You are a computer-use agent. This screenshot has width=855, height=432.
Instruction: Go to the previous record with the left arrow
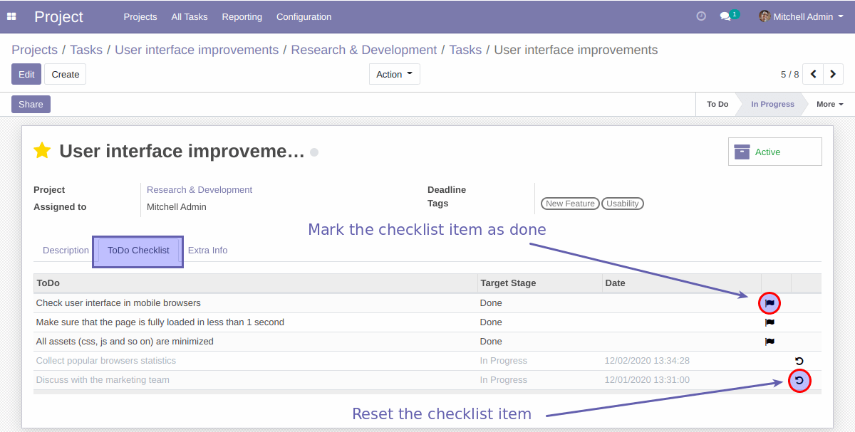click(813, 73)
